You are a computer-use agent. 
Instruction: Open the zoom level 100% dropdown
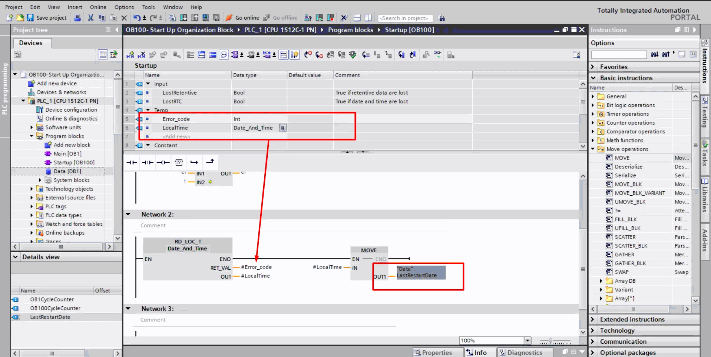(528, 340)
